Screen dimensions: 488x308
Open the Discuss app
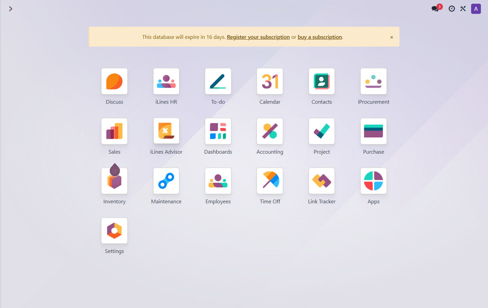click(x=114, y=81)
